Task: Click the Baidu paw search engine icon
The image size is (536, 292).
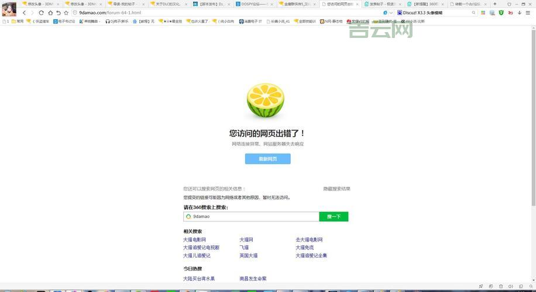Action: tap(399, 13)
